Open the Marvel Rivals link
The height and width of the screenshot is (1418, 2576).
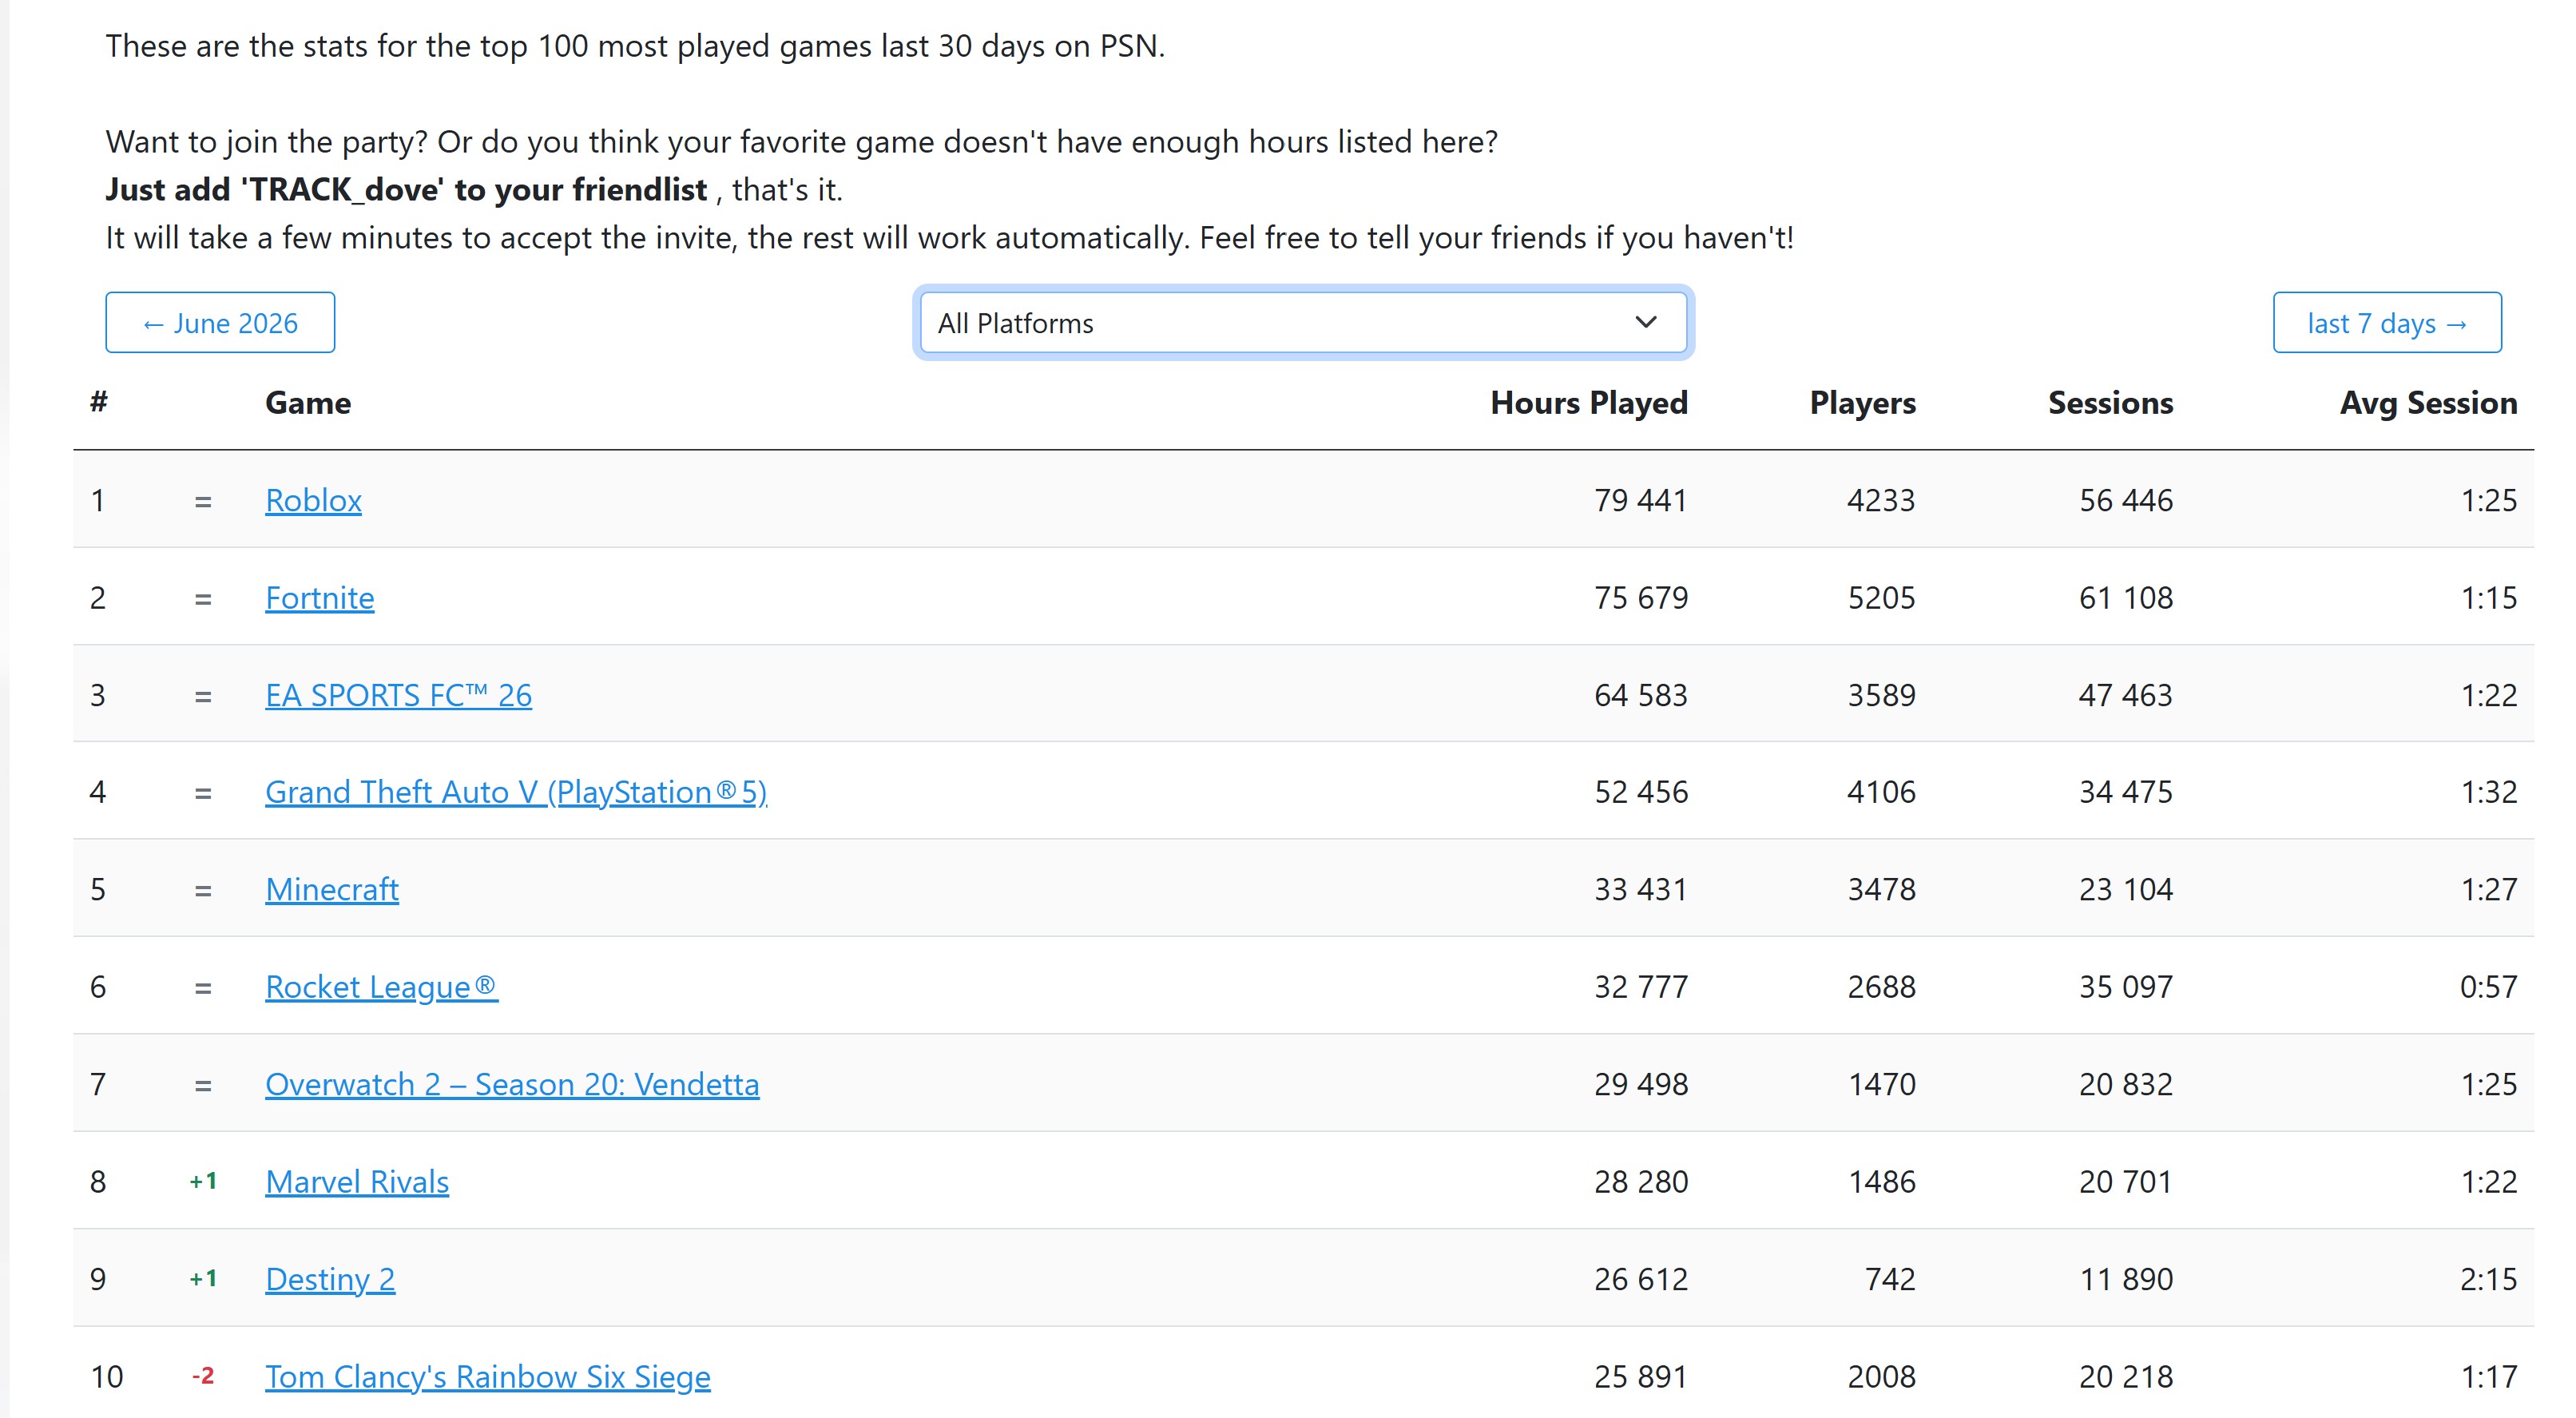point(357,1181)
